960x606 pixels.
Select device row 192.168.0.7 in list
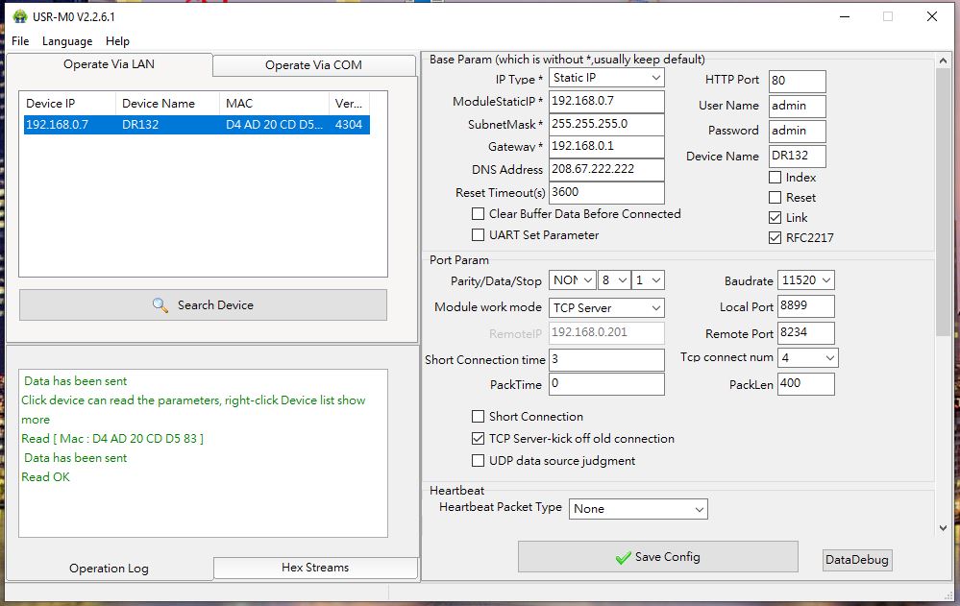197,125
